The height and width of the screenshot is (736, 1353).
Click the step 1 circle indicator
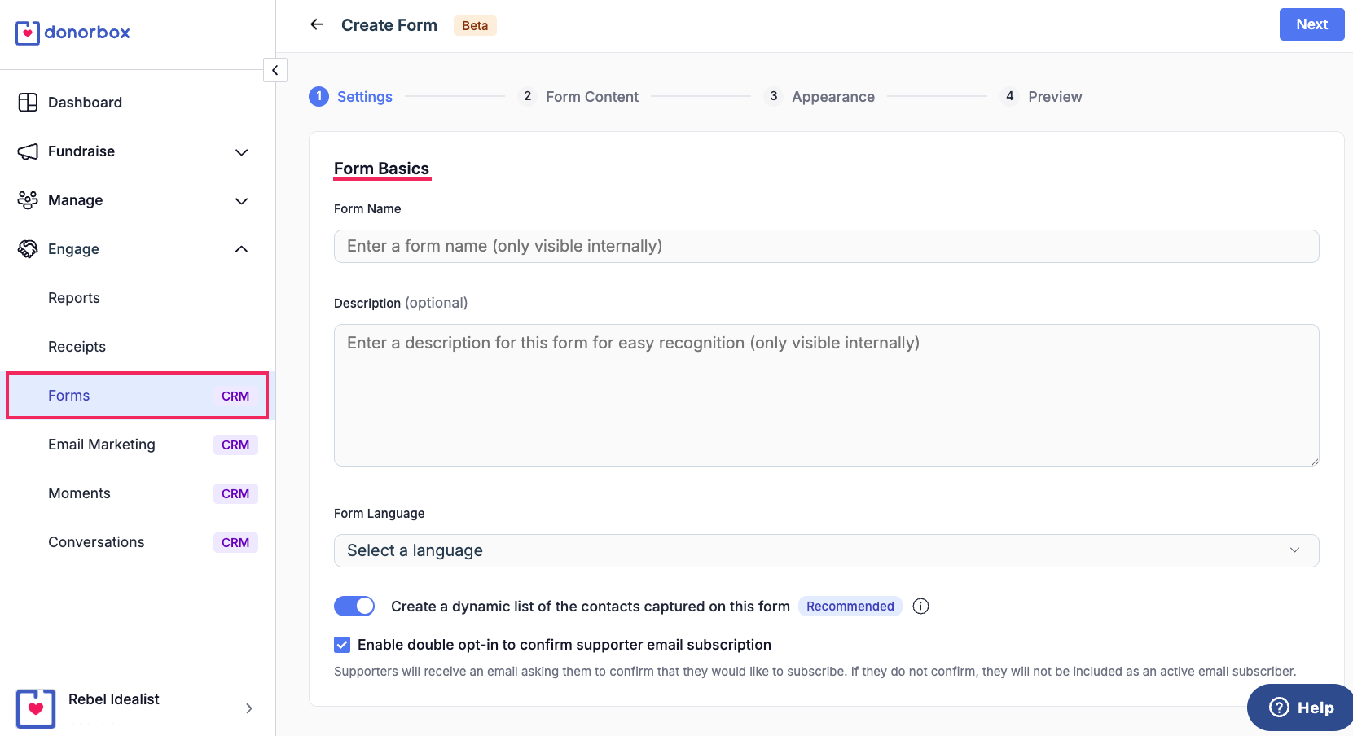coord(318,96)
